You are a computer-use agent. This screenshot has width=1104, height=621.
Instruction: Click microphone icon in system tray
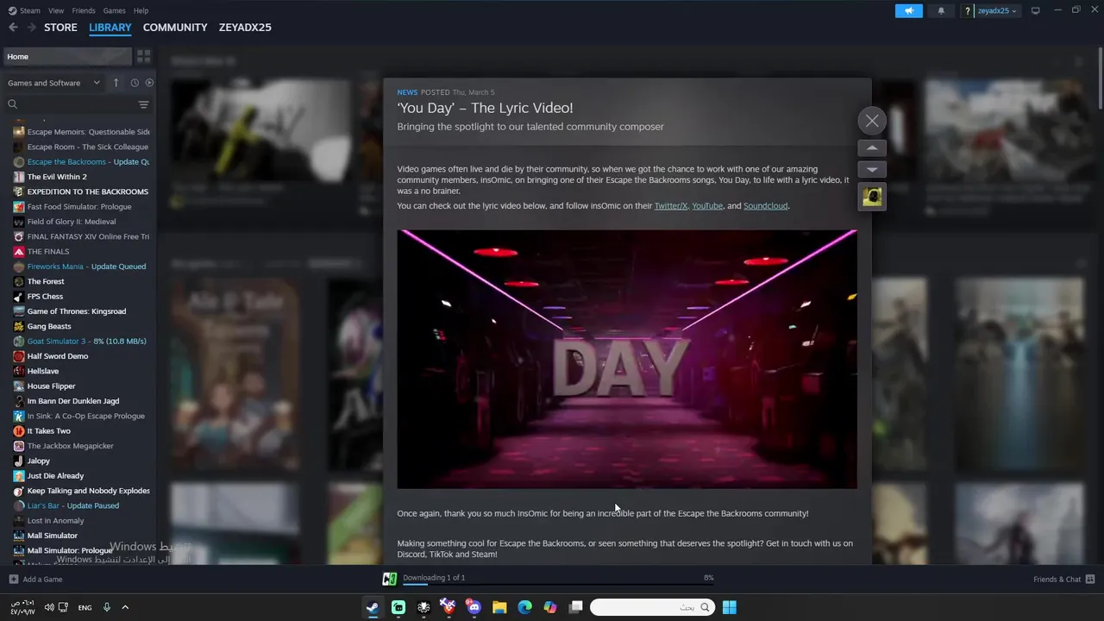click(107, 607)
